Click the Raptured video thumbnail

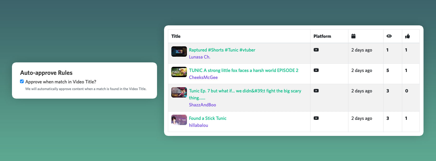coord(179,52)
